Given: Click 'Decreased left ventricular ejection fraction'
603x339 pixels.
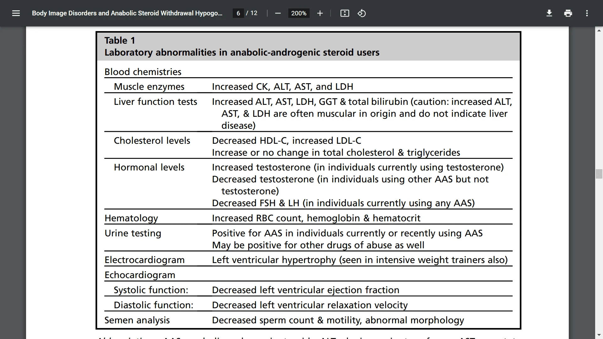Looking at the screenshot, I should 306,290.
